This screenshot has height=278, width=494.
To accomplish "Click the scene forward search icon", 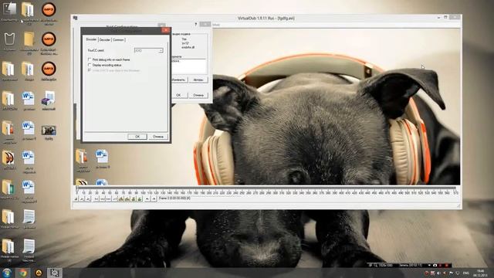I will [139, 199].
